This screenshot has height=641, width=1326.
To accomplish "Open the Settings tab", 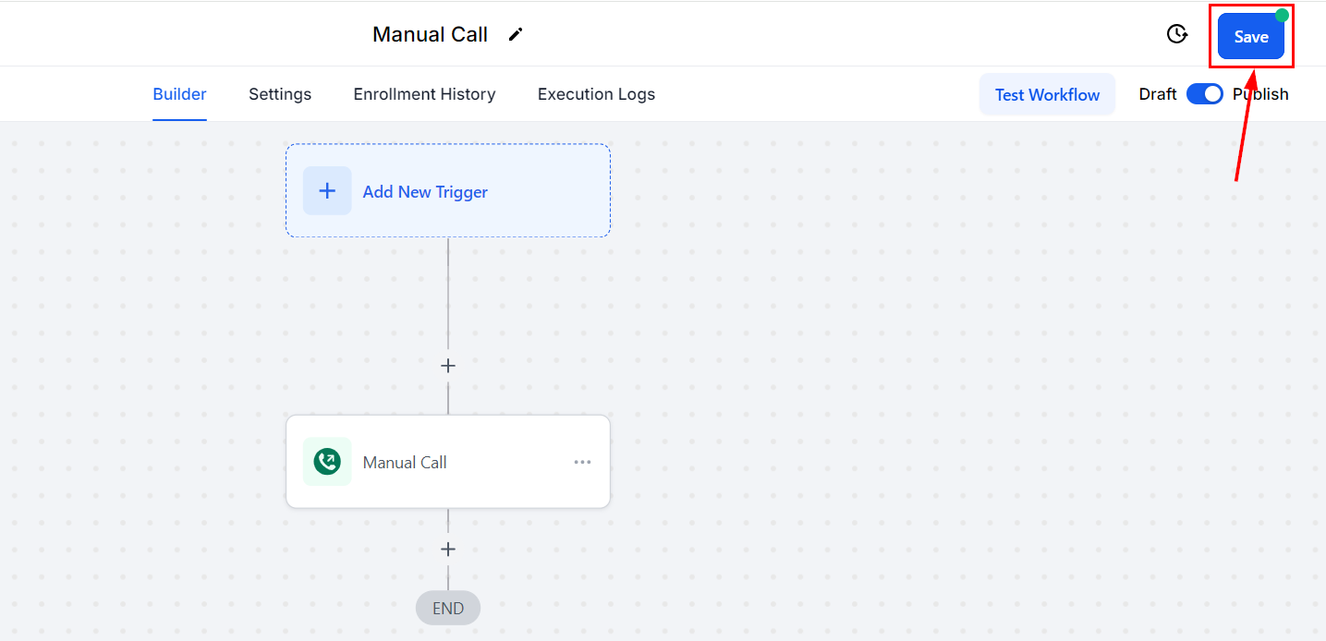I will pos(280,94).
